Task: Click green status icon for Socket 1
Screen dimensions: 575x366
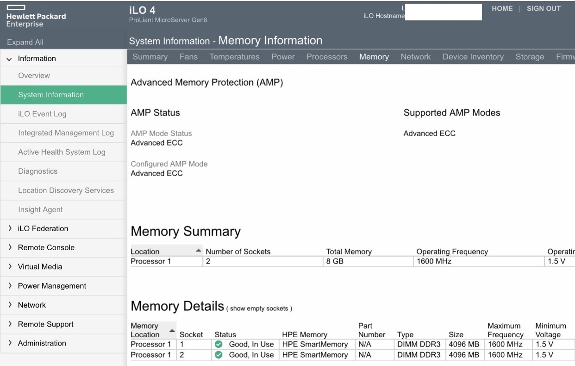Action: click(x=219, y=345)
